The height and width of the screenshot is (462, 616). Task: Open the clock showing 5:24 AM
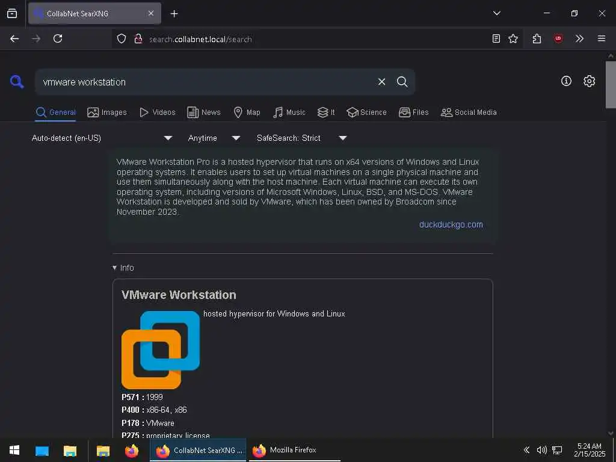[590, 450]
